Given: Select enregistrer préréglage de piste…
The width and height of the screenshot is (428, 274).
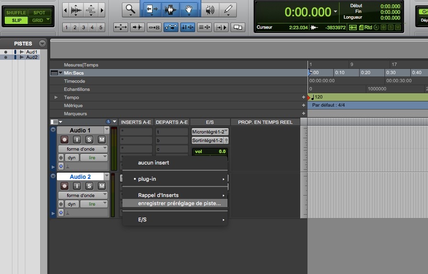Looking at the screenshot, I should tap(175, 203).
